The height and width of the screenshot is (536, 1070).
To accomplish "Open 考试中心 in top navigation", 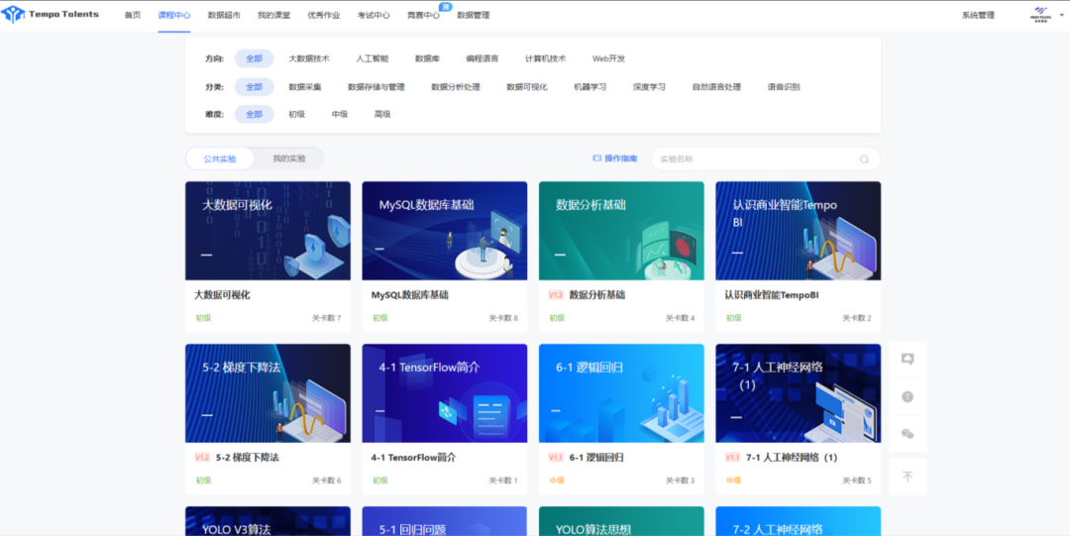I will coord(374,16).
